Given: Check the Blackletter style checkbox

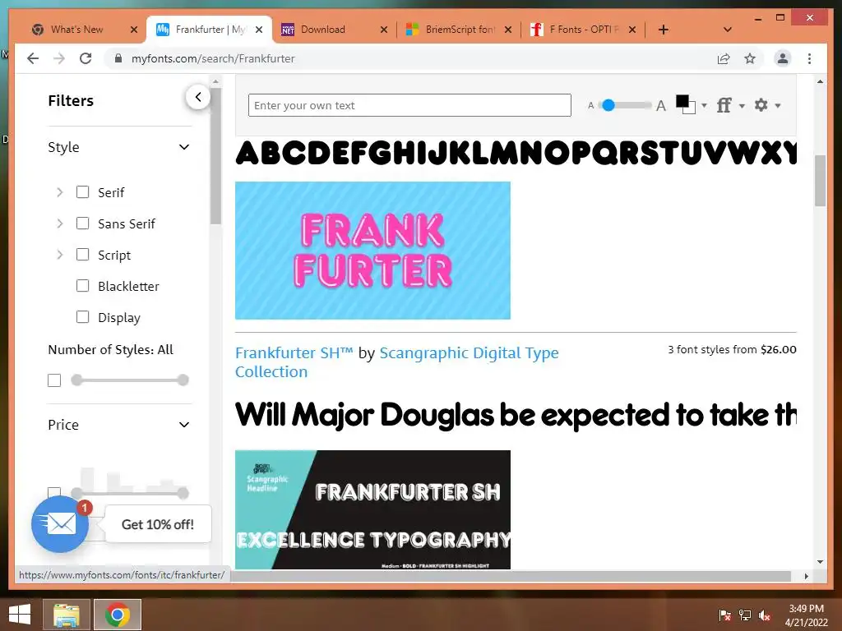Looking at the screenshot, I should click(83, 285).
